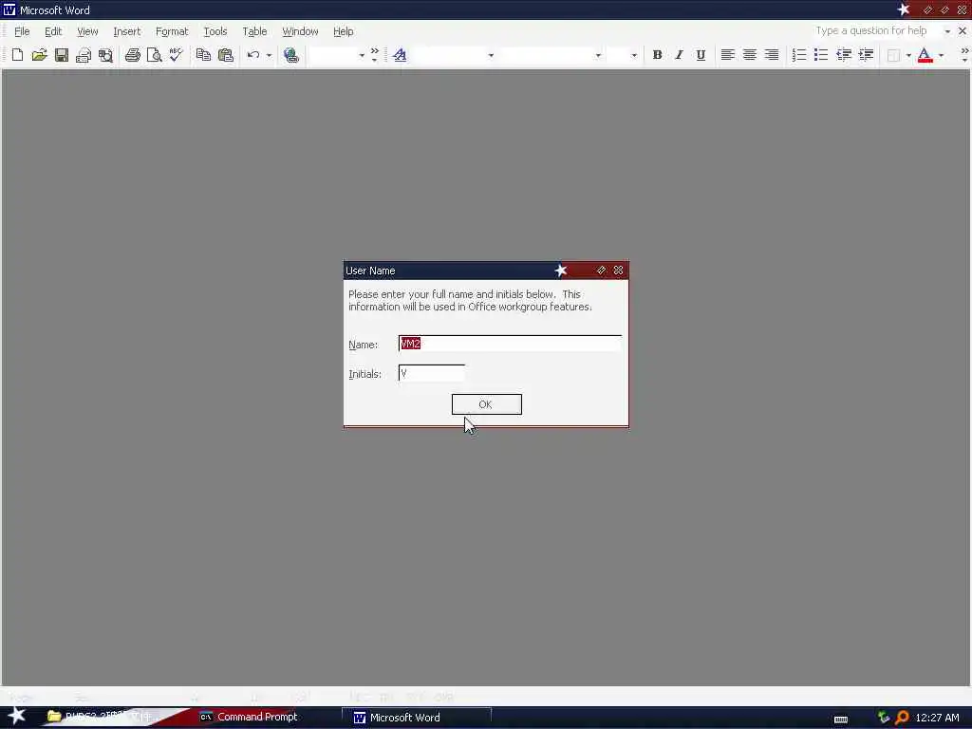Copy selection with toolbar Copy icon
Viewport: 972px width, 729px height.
pos(203,55)
